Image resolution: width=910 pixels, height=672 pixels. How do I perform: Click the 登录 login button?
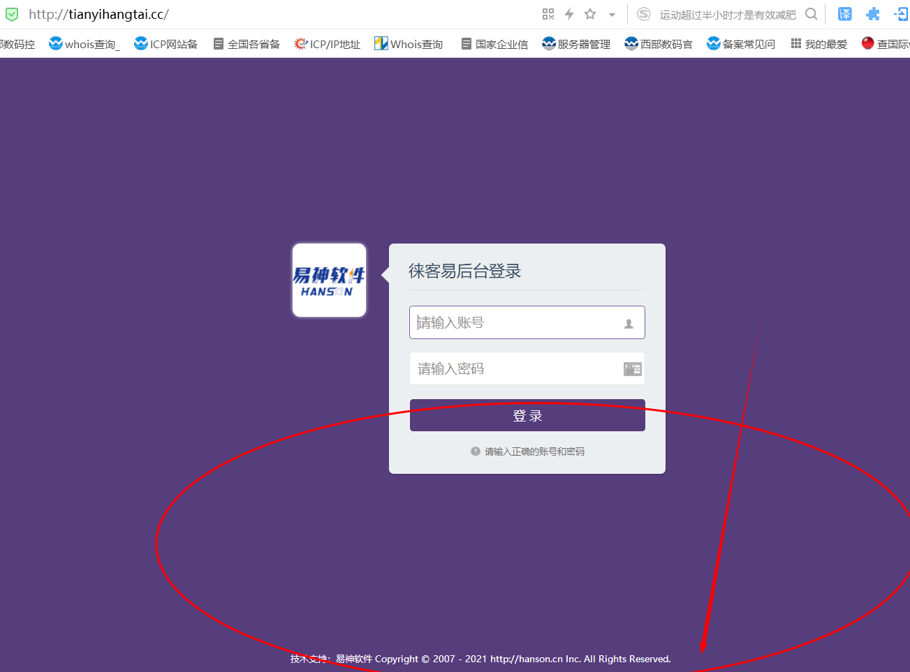[527, 415]
